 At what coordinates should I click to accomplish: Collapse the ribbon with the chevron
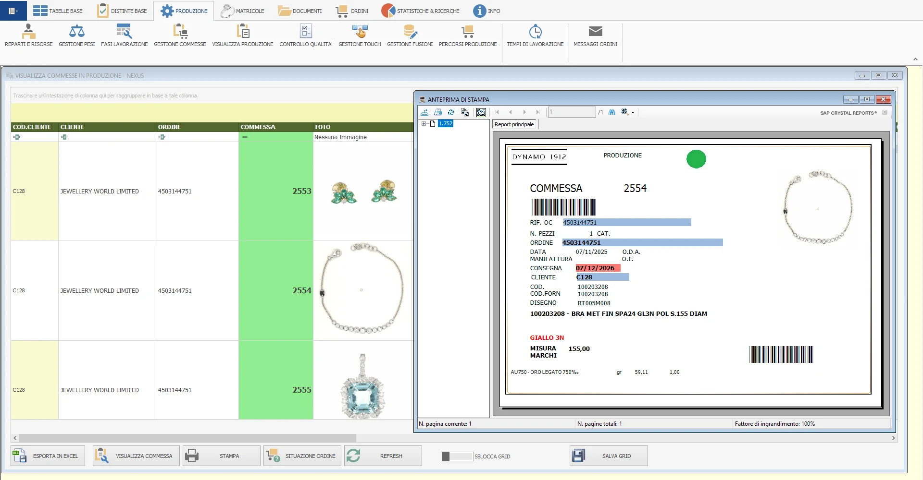[915, 60]
